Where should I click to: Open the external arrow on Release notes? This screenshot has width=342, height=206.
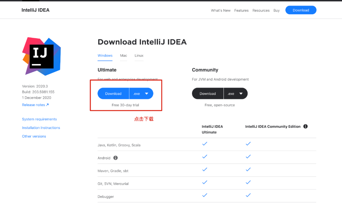coord(47,105)
